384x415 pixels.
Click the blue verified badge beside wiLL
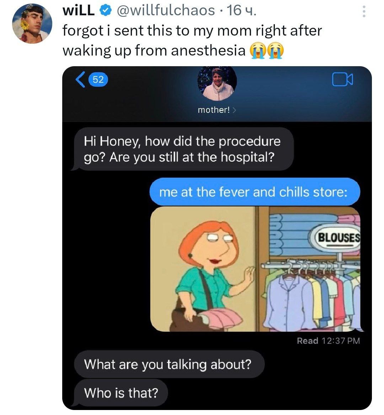[105, 11]
